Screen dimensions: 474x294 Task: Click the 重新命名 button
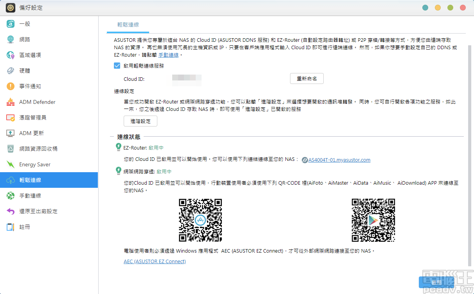(x=306, y=78)
